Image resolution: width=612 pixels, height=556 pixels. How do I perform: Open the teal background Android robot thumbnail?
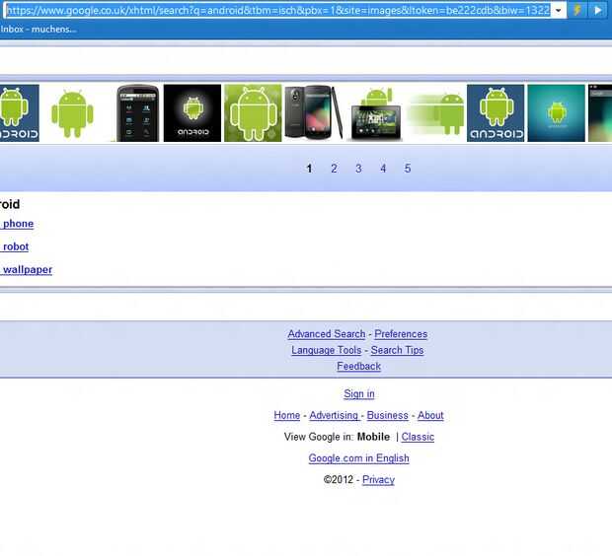click(556, 113)
